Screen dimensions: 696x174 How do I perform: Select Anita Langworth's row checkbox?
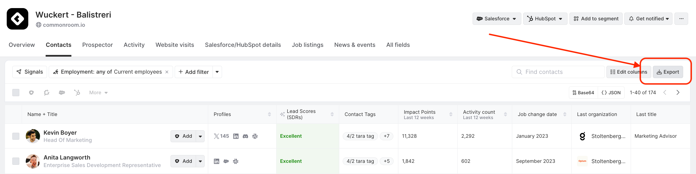(x=16, y=161)
